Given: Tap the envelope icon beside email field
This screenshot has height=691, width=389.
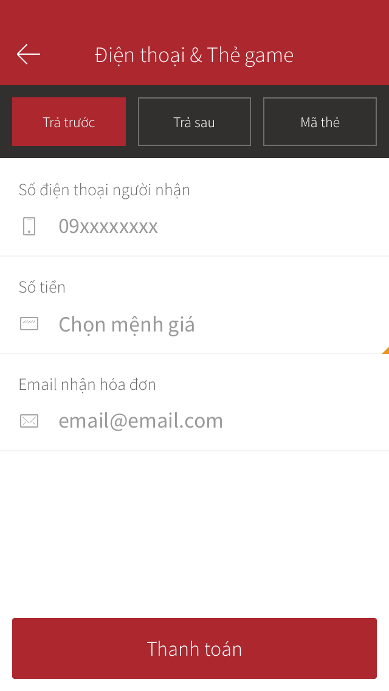Looking at the screenshot, I should point(29,421).
